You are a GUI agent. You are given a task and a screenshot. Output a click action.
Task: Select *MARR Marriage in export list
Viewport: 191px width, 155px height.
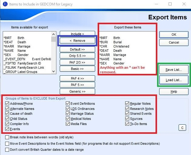(x=127, y=55)
